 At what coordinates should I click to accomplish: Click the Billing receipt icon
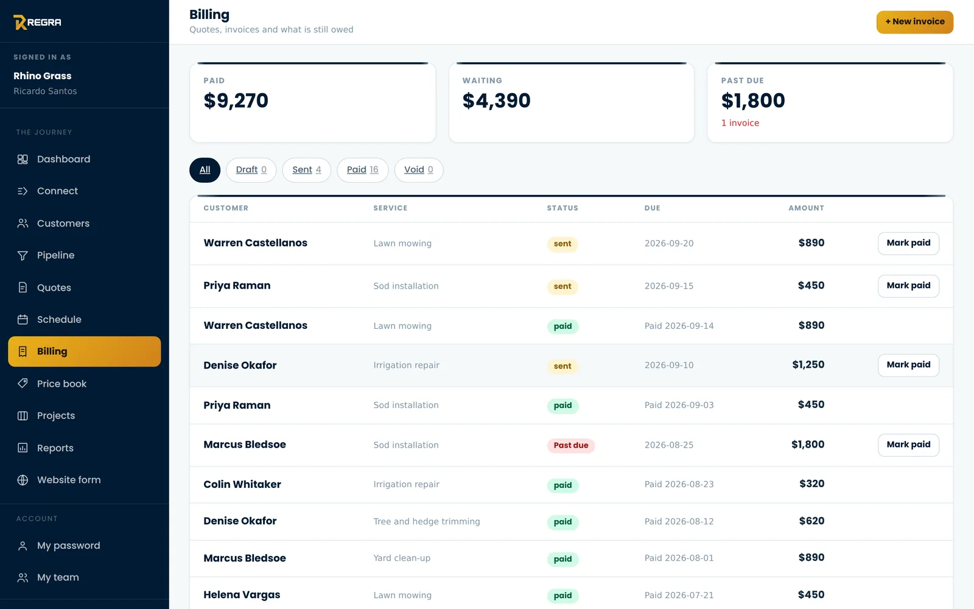[23, 351]
